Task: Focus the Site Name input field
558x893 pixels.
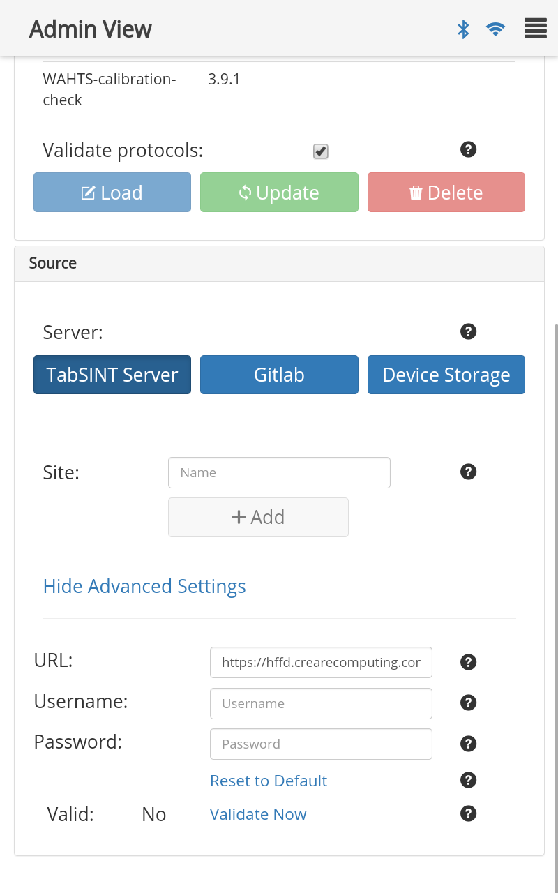Action: pyautogui.click(x=279, y=472)
